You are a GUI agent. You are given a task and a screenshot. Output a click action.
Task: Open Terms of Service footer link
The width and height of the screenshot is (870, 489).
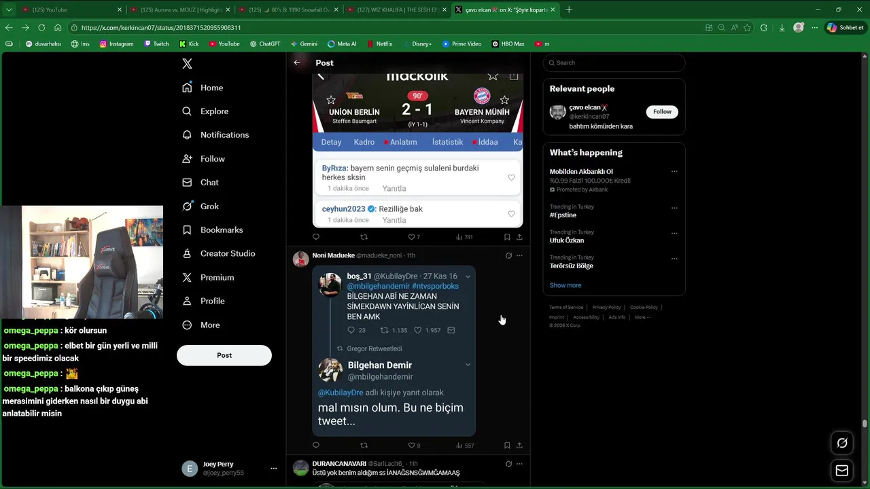tap(566, 308)
